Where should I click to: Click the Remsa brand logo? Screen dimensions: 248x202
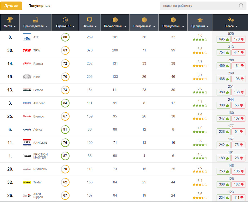click(x=27, y=64)
